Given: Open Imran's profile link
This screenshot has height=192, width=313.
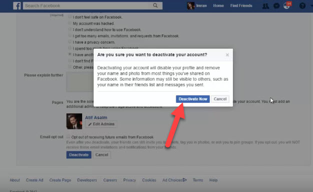Looking at the screenshot, I should [201, 6].
